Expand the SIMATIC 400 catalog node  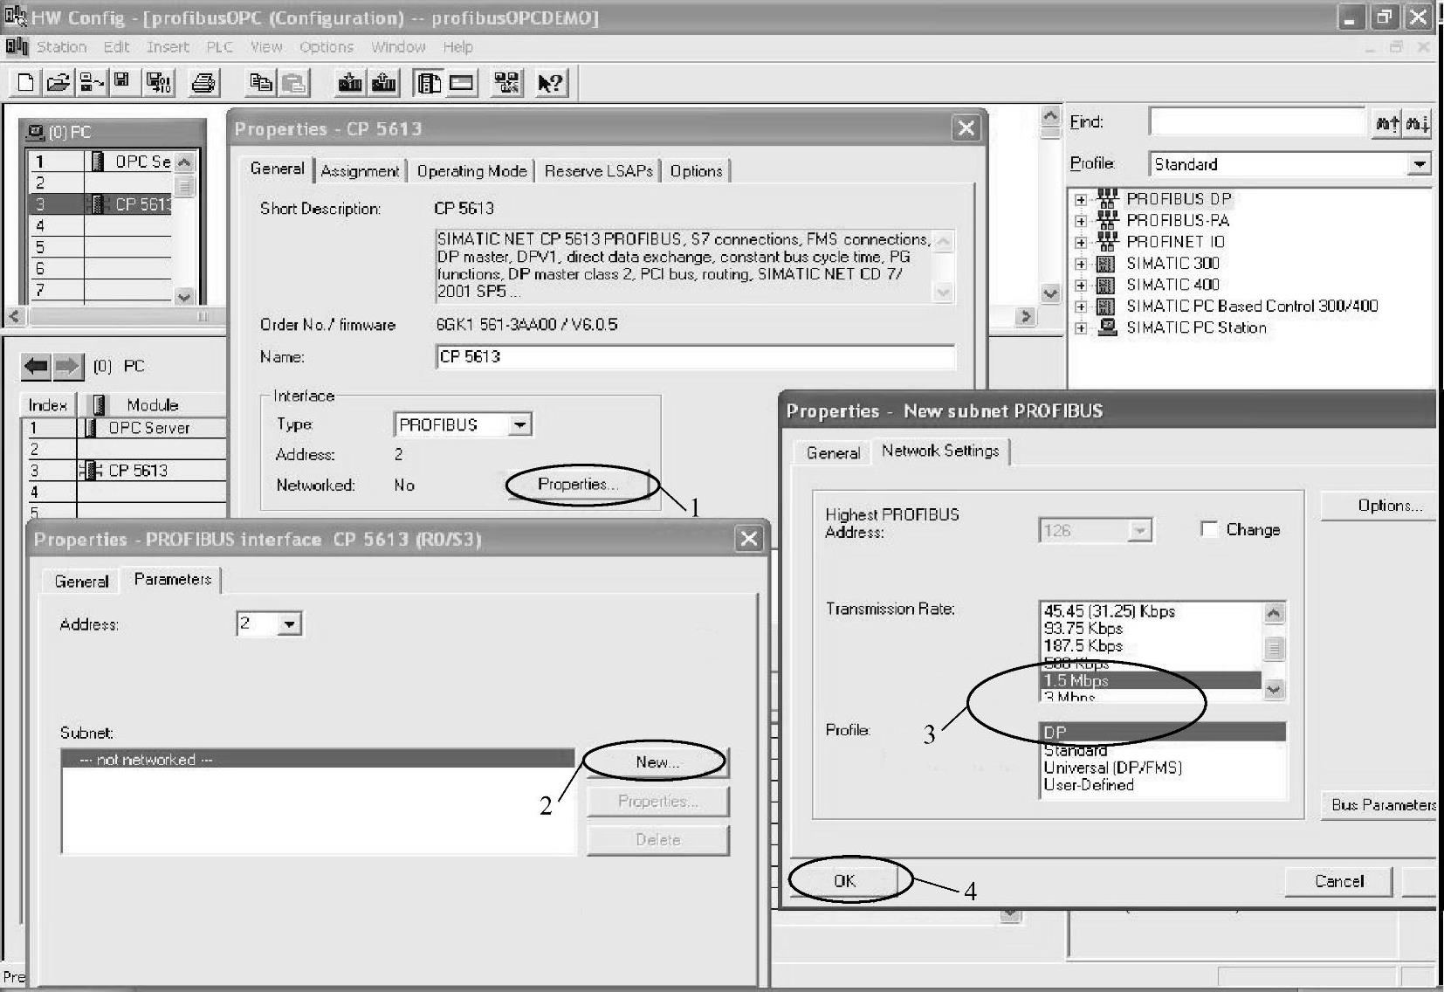point(1081,285)
